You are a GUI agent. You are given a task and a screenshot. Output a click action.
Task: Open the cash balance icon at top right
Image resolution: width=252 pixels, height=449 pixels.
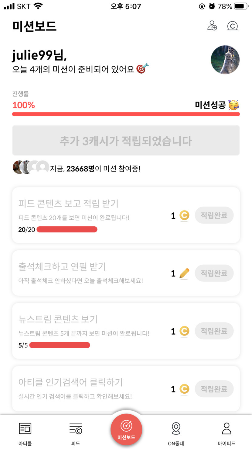tap(232, 26)
